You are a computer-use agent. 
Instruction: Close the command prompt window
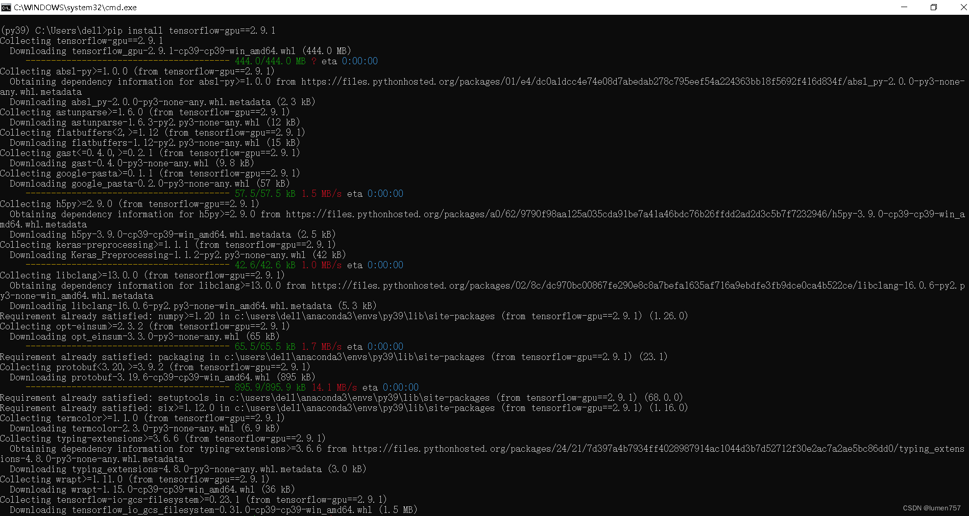tap(962, 7)
